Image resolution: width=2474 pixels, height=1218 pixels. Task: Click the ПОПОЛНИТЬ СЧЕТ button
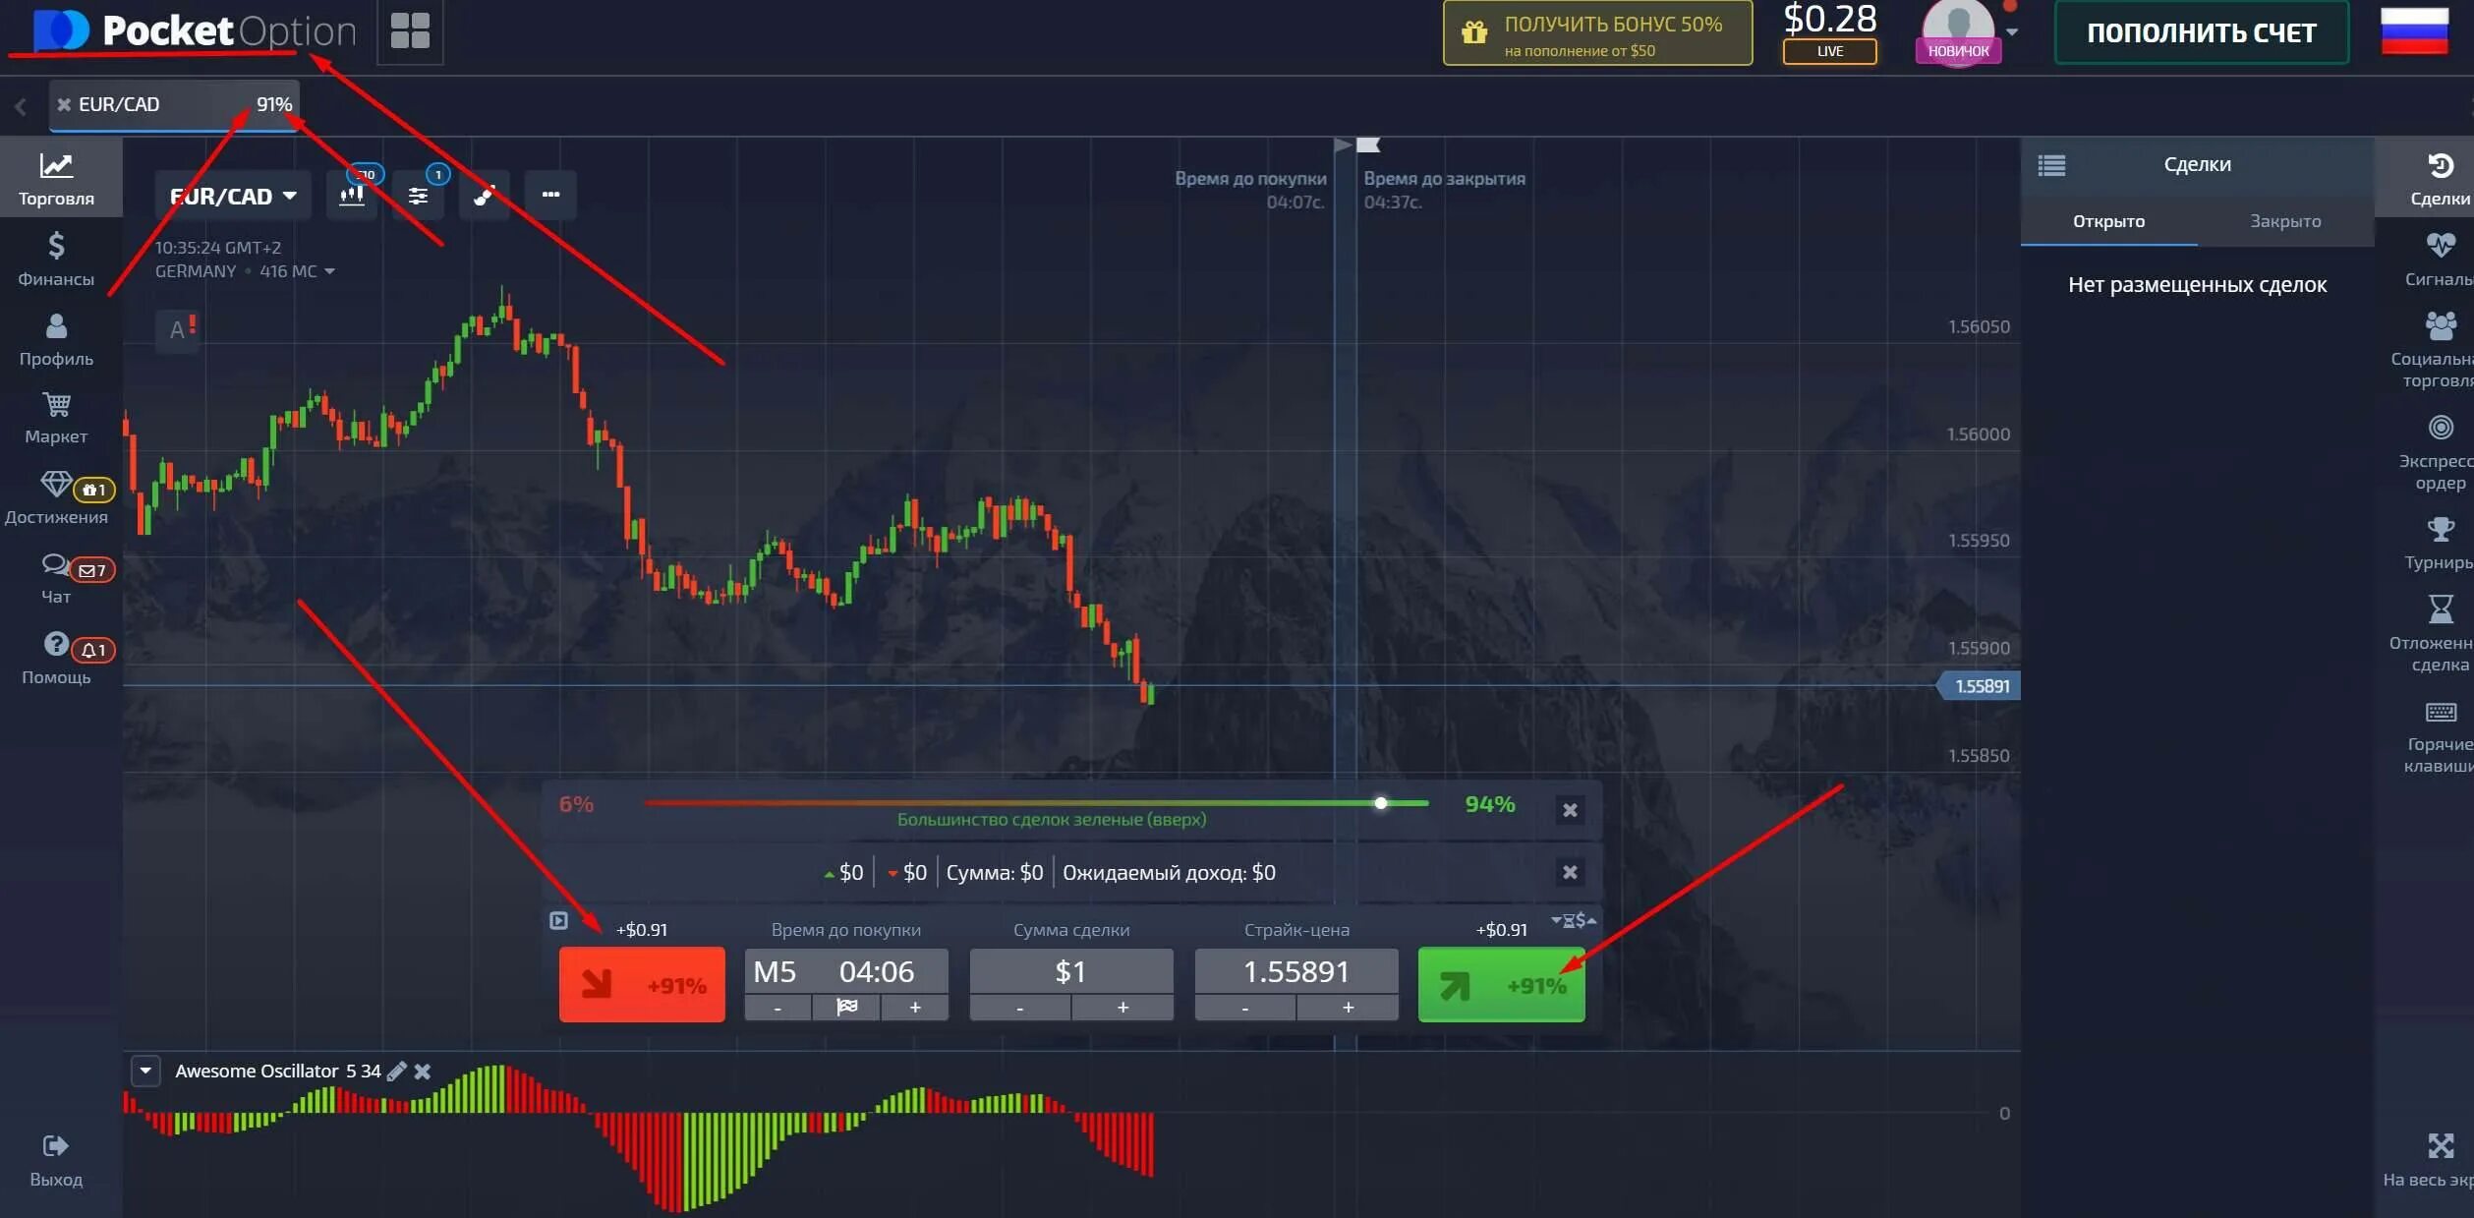pos(2201,32)
